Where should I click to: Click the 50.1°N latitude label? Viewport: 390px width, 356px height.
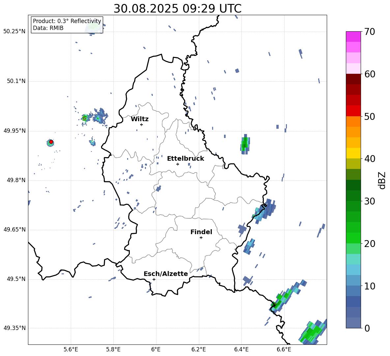[x=16, y=81]
